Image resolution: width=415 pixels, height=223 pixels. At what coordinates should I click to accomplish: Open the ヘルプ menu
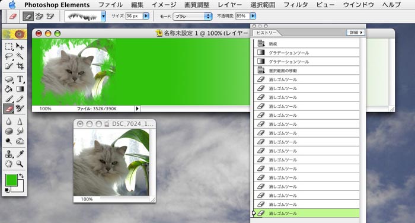[x=391, y=5]
